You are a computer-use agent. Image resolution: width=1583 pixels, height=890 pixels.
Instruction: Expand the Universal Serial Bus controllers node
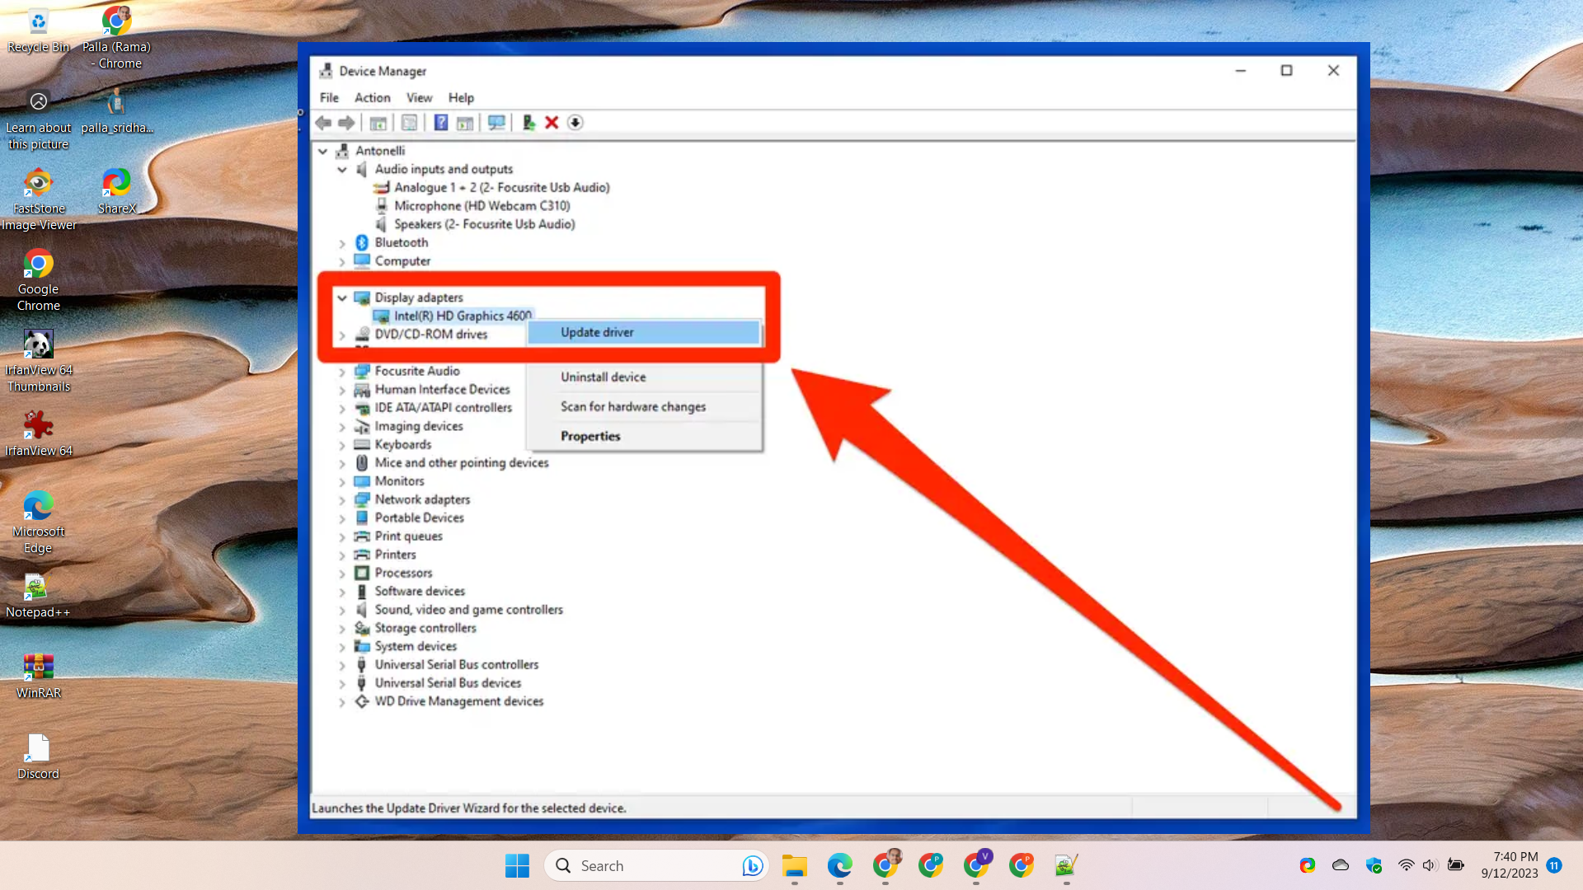click(342, 664)
